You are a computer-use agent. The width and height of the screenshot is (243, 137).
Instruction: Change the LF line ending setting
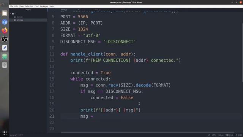209,135
